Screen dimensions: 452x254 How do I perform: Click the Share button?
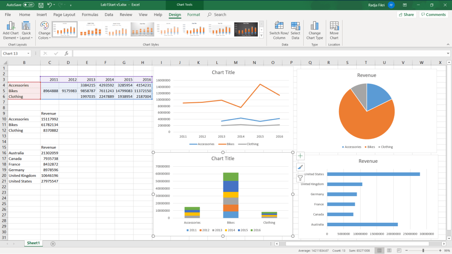(x=406, y=15)
